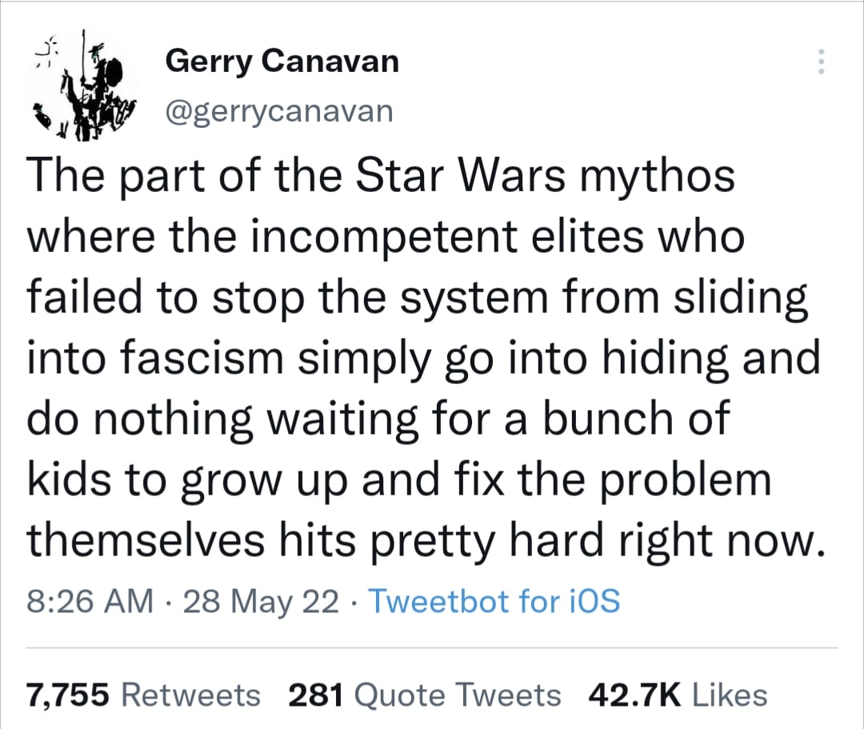Click the engagement stats row
Screen dimensions: 864x729
point(400,695)
